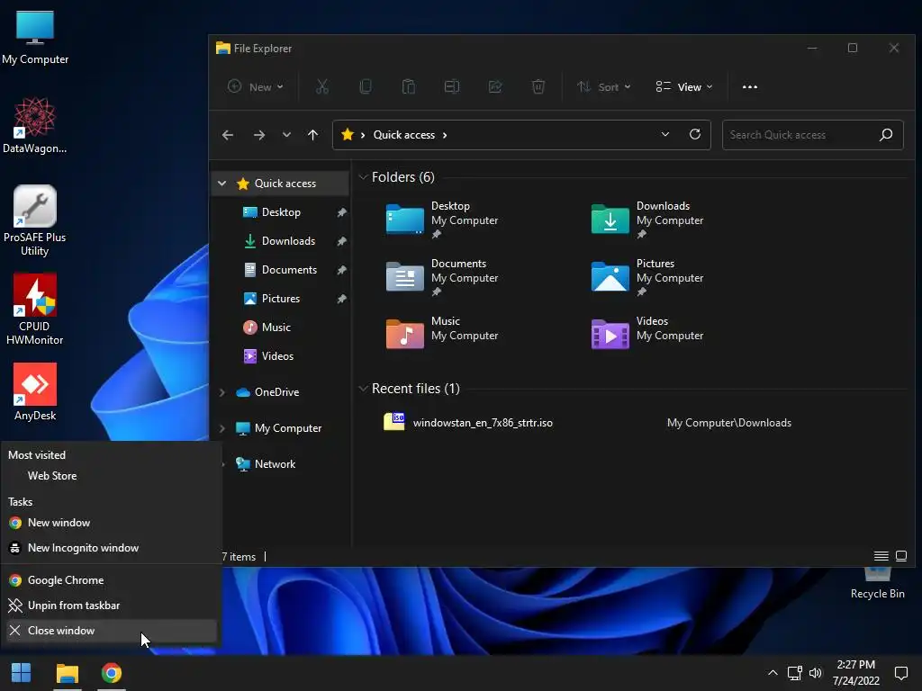Open the Documents folder tile in Folders
The height and width of the screenshot is (691, 922).
tap(442, 277)
